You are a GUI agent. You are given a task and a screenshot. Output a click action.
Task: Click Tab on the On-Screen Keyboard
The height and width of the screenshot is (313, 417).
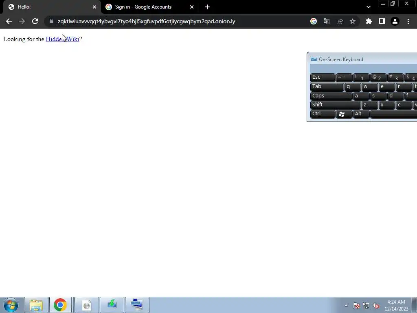tap(327, 87)
